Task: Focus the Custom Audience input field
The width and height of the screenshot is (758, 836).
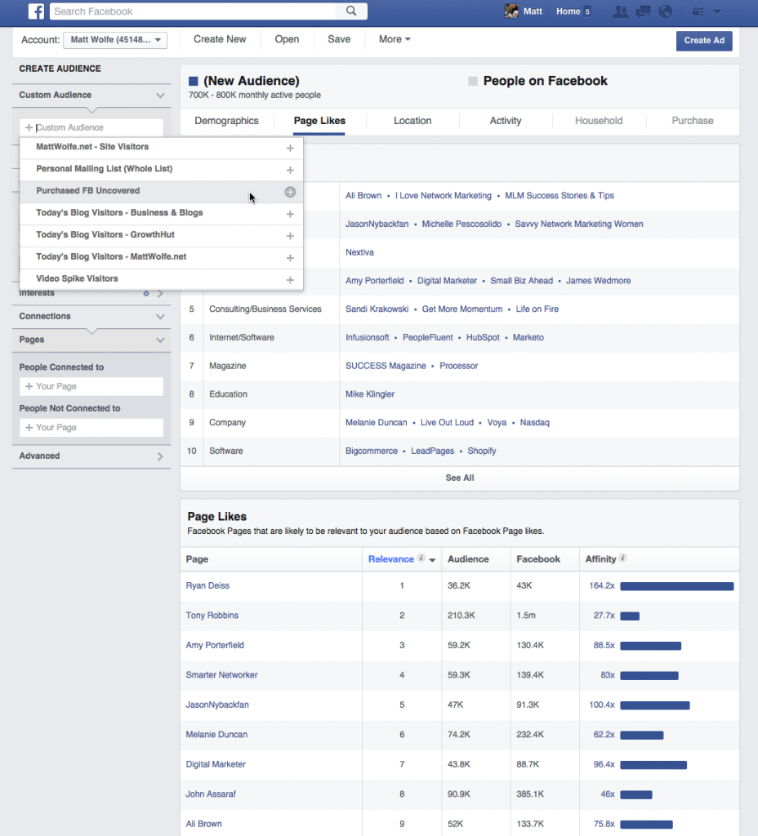Action: (x=91, y=128)
